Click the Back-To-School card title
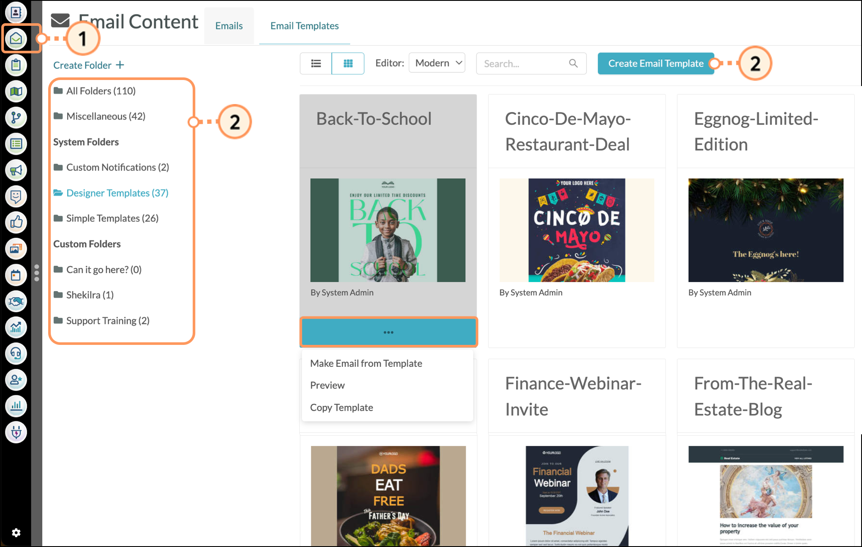The image size is (862, 547). pyautogui.click(x=374, y=119)
